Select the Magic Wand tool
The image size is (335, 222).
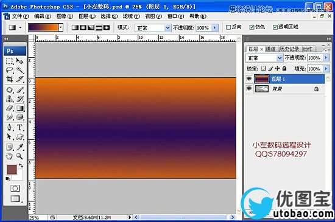19,70
